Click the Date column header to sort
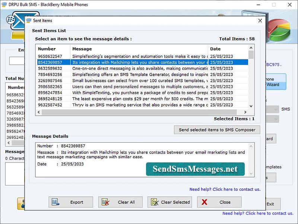 coord(215,49)
